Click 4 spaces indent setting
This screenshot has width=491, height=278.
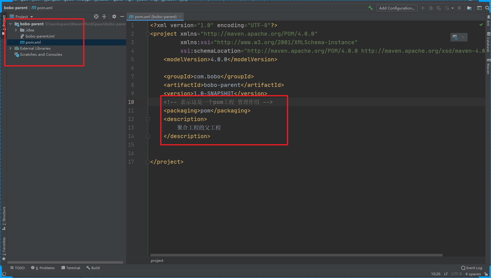473,274
